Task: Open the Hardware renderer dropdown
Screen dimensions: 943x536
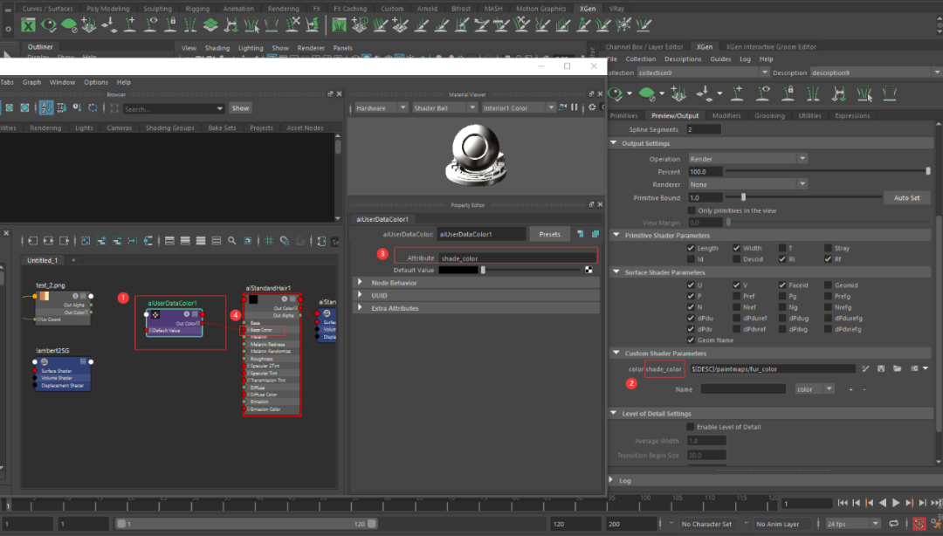Action: [x=380, y=107]
